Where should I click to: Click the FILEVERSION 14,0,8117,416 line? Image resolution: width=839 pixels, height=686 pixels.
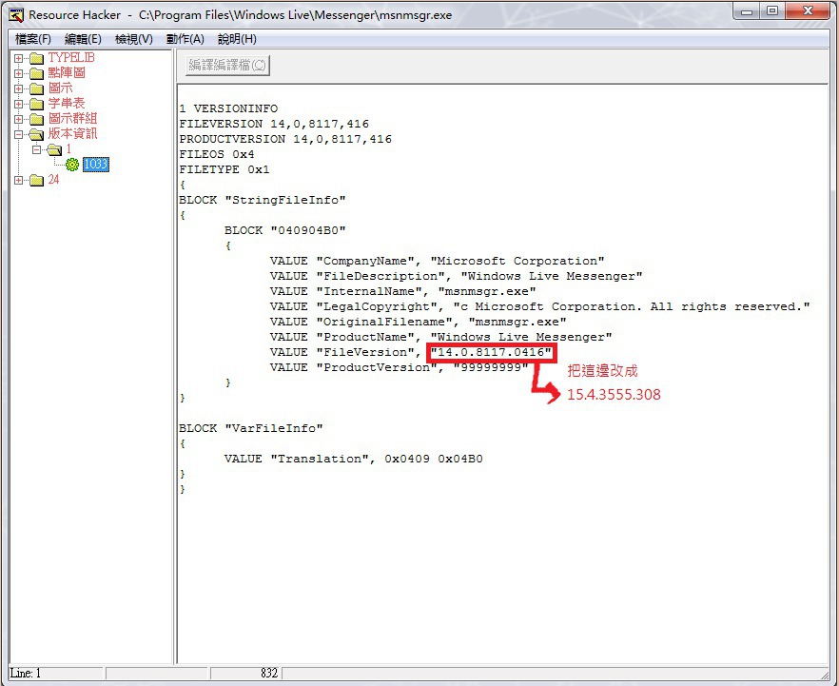tap(274, 124)
